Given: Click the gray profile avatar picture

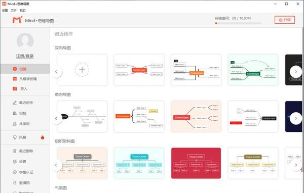Looking at the screenshot, I should pyautogui.click(x=25, y=41).
